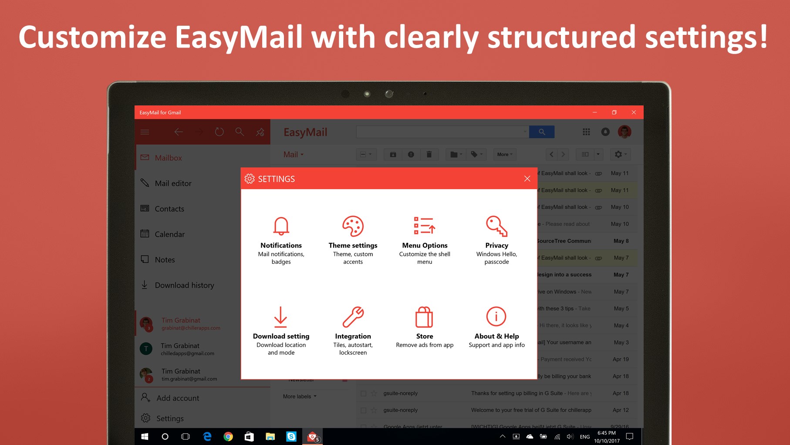Screen dimensions: 790x445
Task: Open Contacts from the sidebar
Action: (203, 209)
